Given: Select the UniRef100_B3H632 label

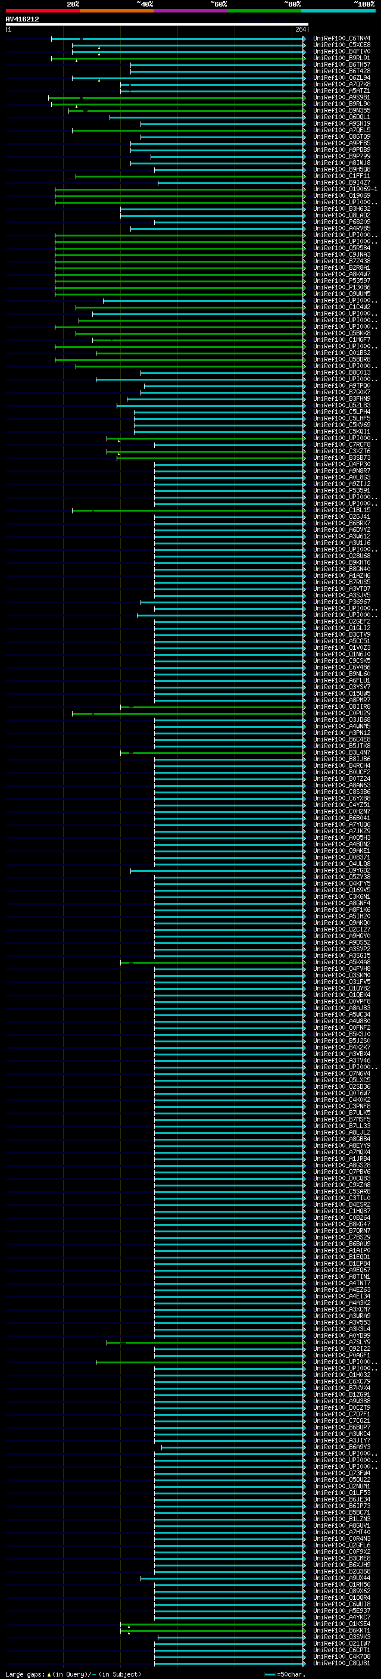Looking at the screenshot, I should point(341,208).
